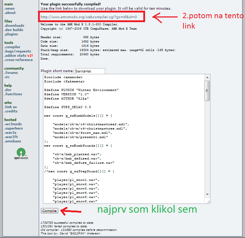The image size is (245, 238).
Task: Click the open source logo icon
Action: 21,154
